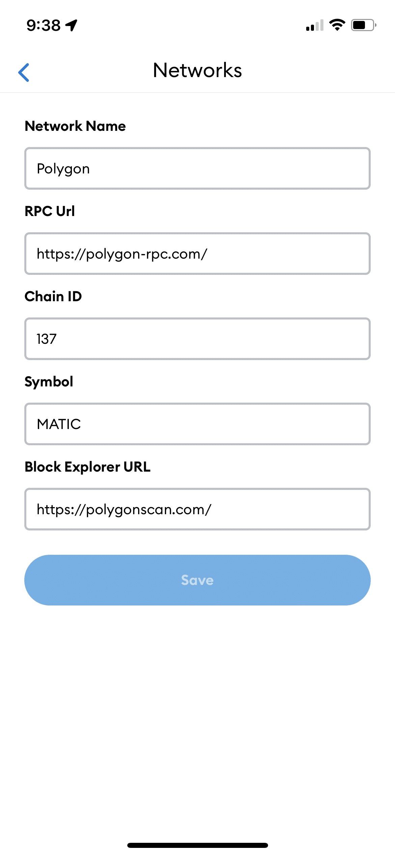Viewport: 395px width, 856px height.
Task: Click the Block Explorer URL label
Action: pyautogui.click(x=87, y=467)
